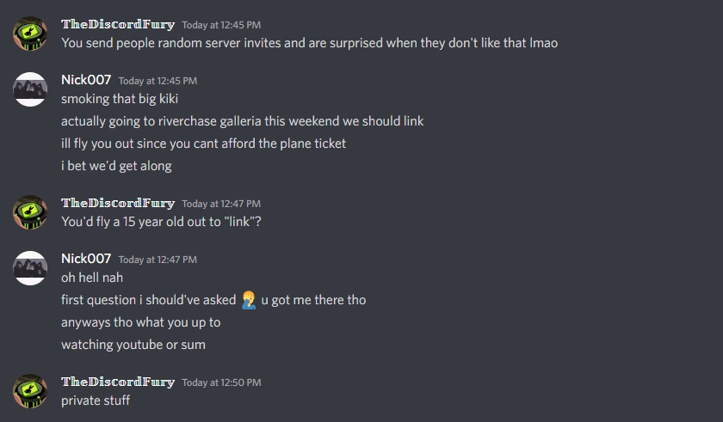Click TheDiscordFury avatar beside the 12:45 PM message
The height and width of the screenshot is (422, 723).
30,34
